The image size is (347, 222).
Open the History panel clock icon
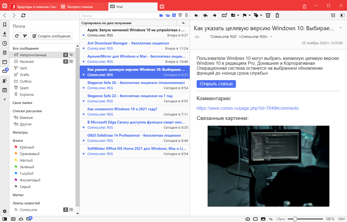[5, 43]
